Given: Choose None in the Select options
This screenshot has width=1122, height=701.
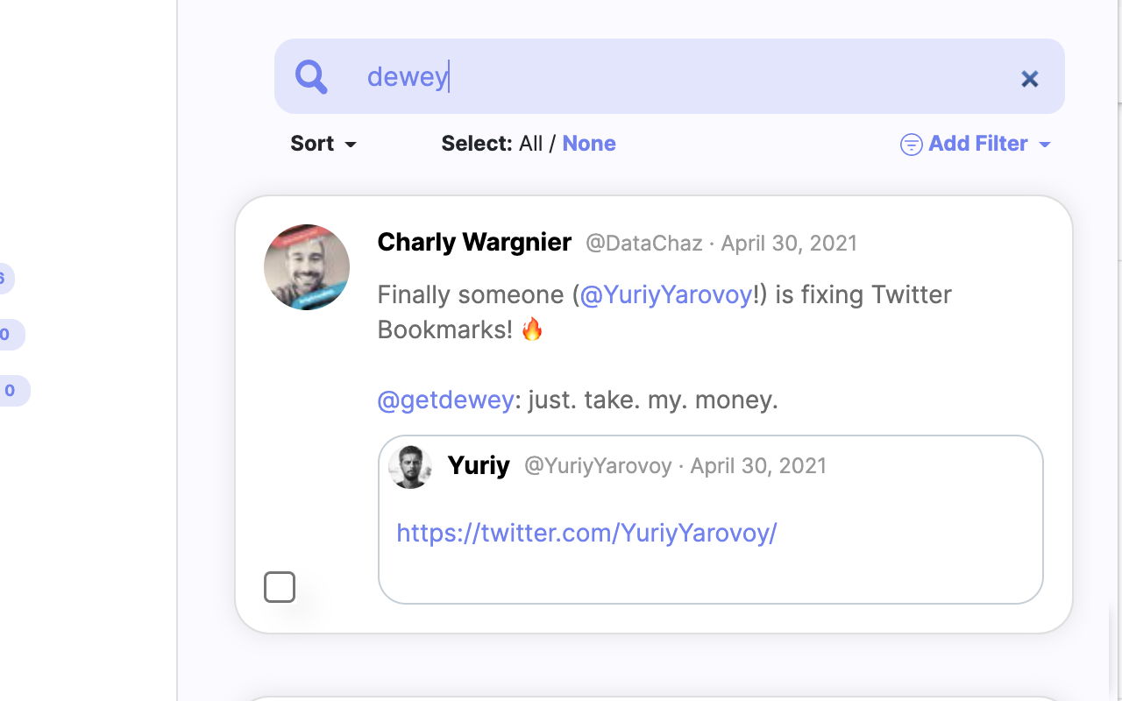Looking at the screenshot, I should coord(589,144).
